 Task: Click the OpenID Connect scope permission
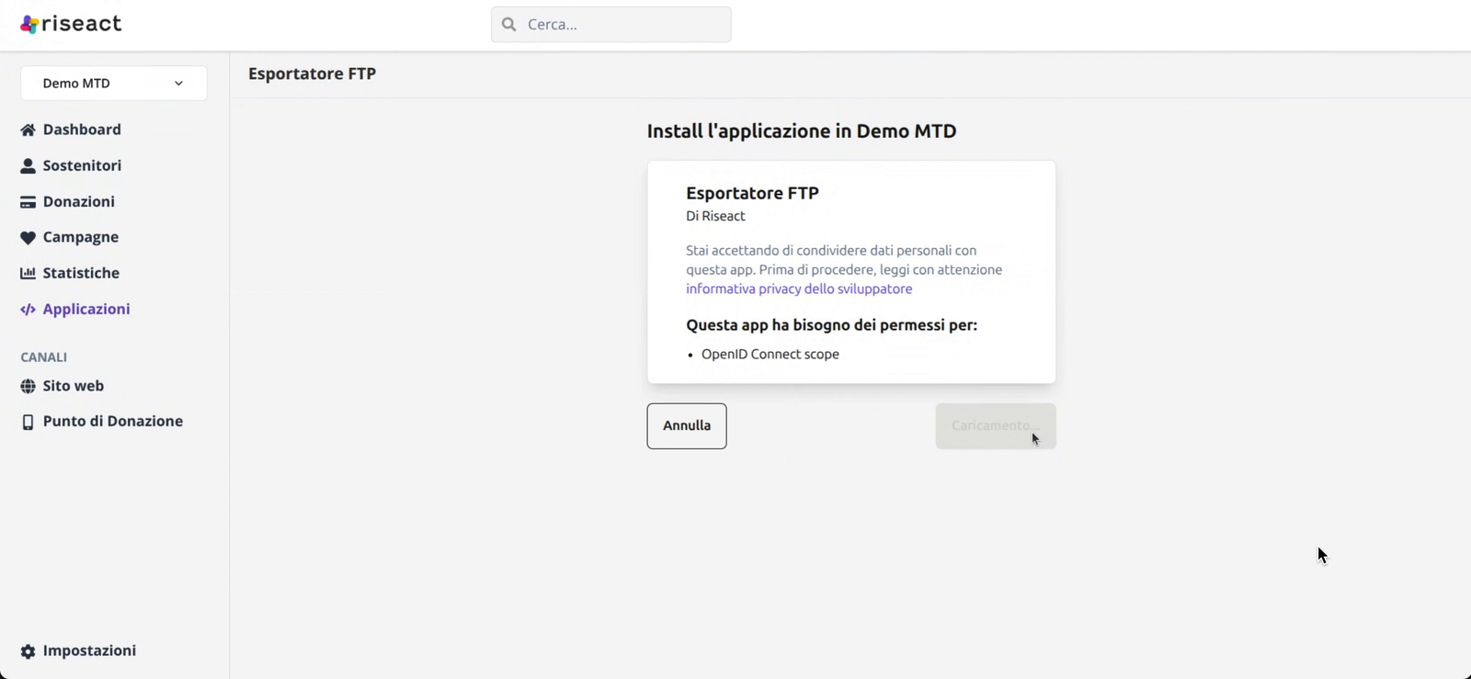770,354
